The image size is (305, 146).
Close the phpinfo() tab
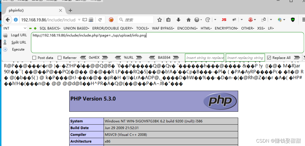coord(60,10)
